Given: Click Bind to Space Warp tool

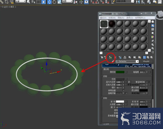Looking at the screenshot, I should (x=12, y=2).
